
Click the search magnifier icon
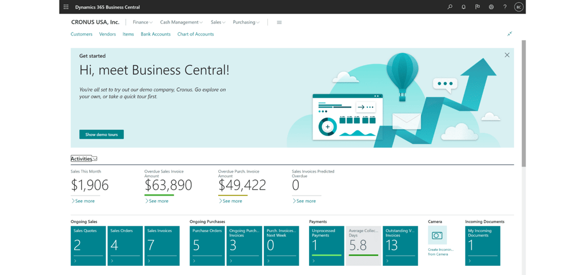[x=450, y=7]
